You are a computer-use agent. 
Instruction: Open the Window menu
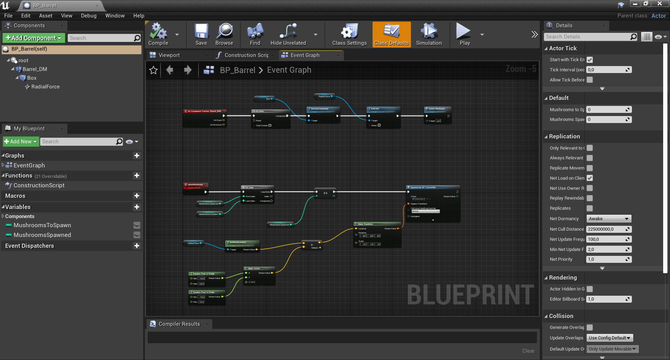coord(115,16)
